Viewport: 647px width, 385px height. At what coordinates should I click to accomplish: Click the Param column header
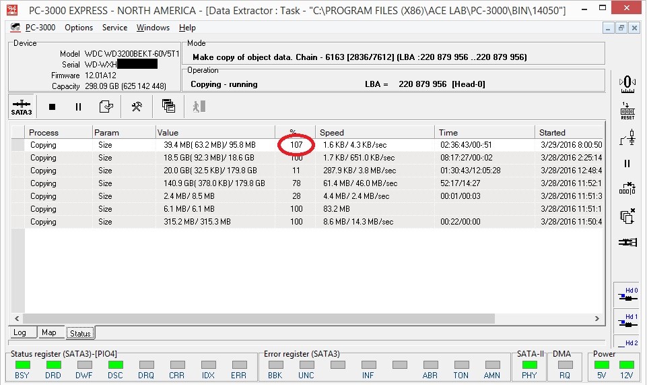coord(123,133)
